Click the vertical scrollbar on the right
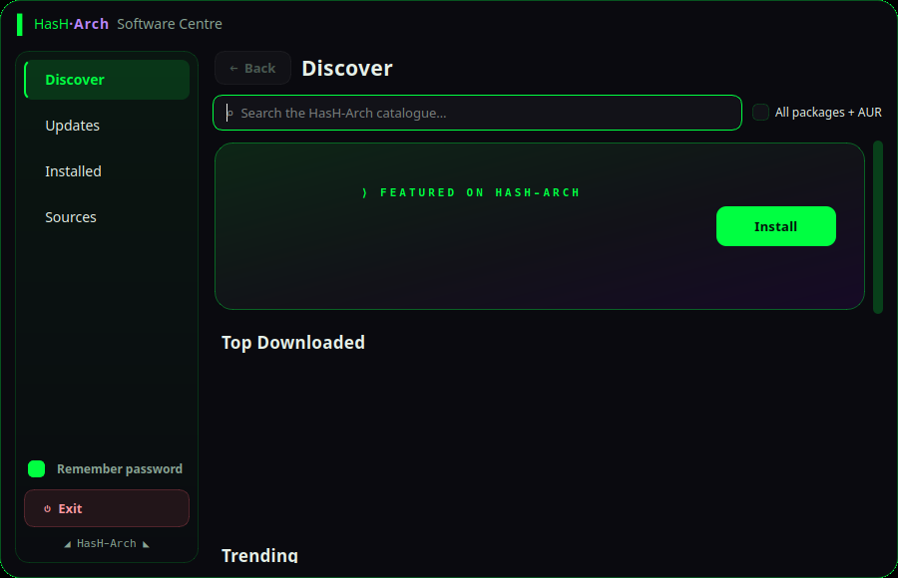 pyautogui.click(x=877, y=227)
